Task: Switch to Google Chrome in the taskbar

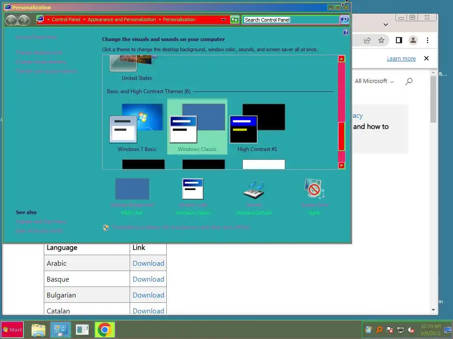Action: (104, 330)
